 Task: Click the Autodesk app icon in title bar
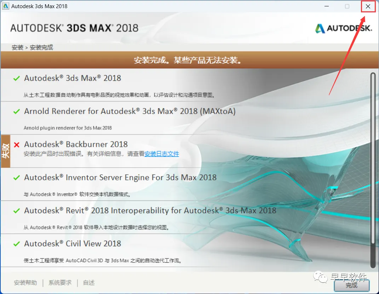[x=5, y=6]
